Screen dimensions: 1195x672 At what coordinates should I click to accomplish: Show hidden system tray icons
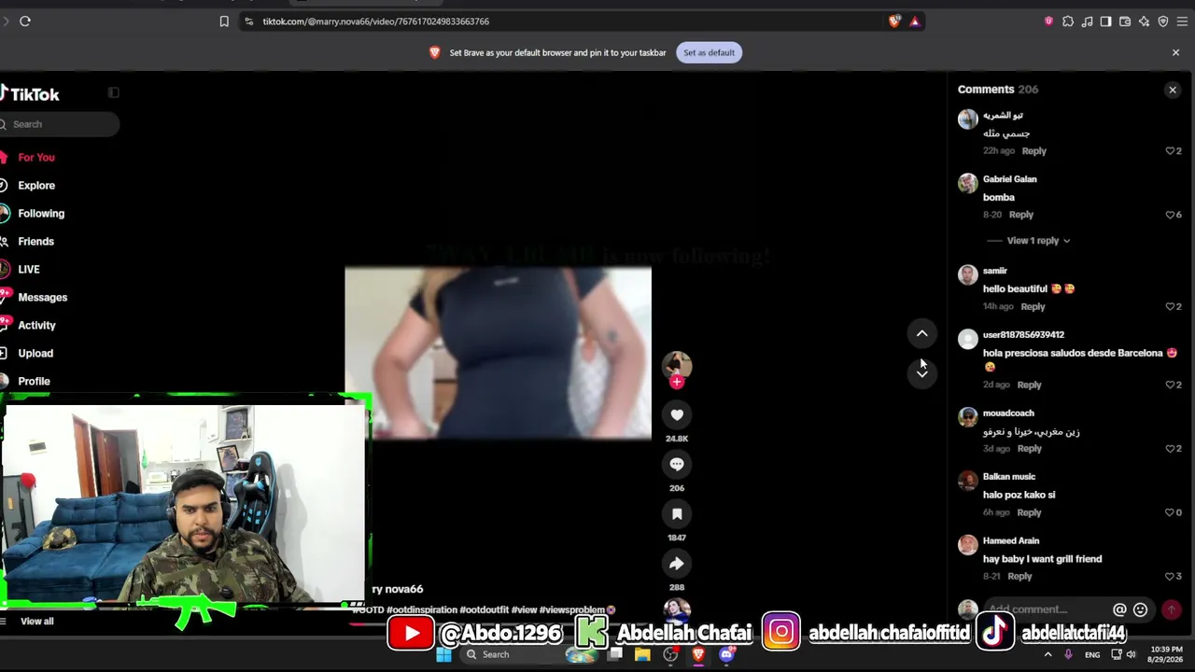tap(1047, 655)
